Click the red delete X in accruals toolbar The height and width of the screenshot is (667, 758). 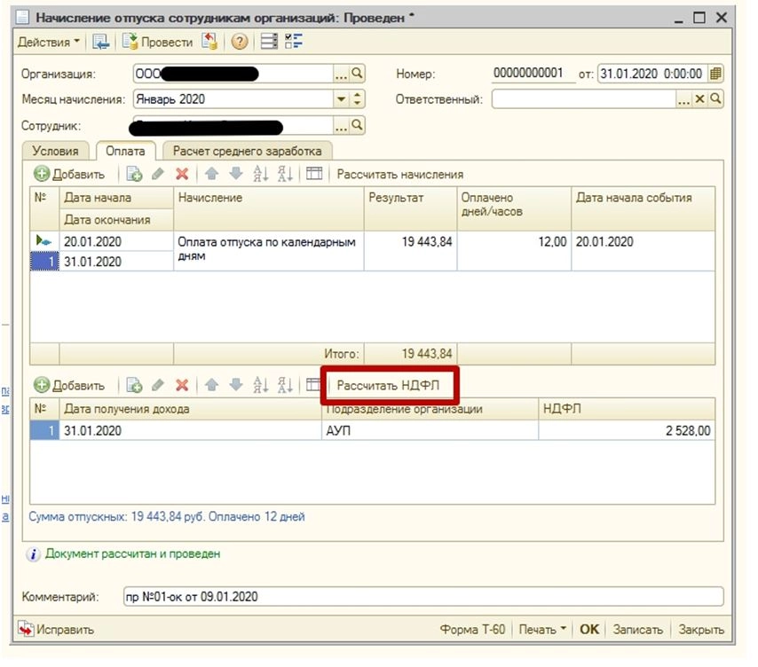point(182,174)
